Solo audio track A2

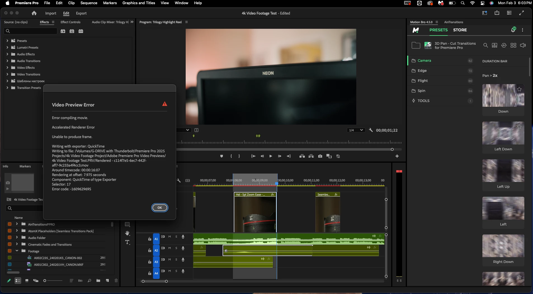(x=176, y=248)
